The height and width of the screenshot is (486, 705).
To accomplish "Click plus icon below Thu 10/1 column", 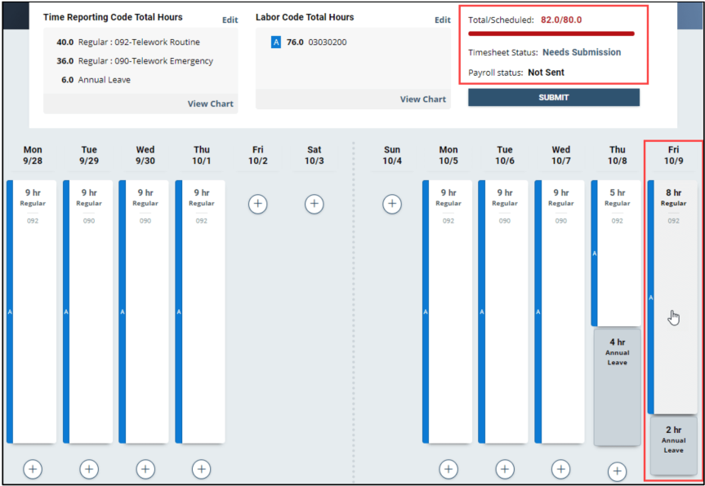I will (x=201, y=469).
